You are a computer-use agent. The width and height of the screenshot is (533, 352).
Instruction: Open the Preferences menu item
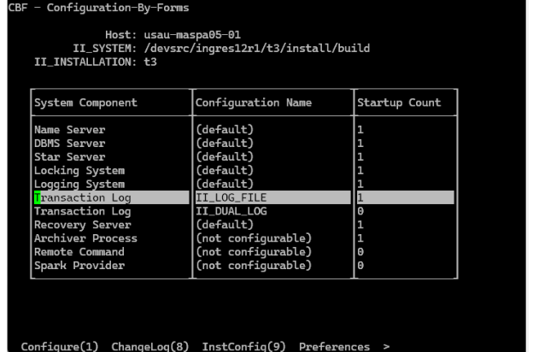(x=334, y=346)
